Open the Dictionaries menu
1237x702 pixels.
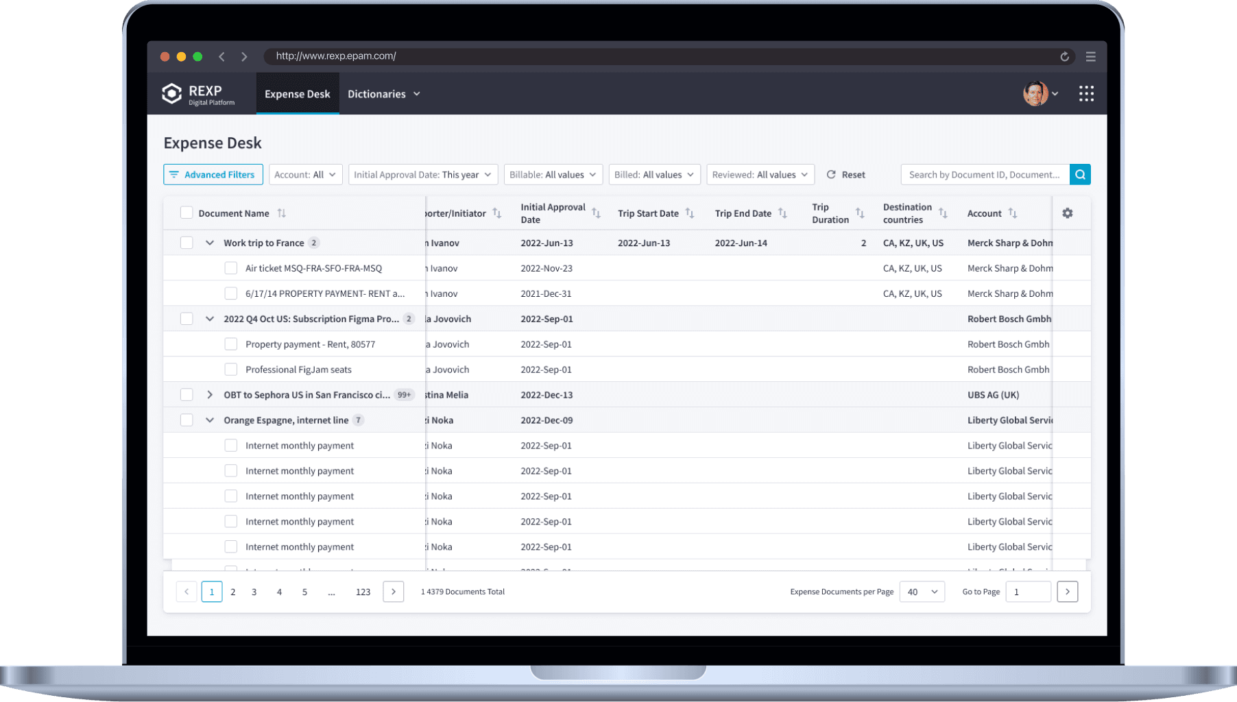[x=384, y=94]
